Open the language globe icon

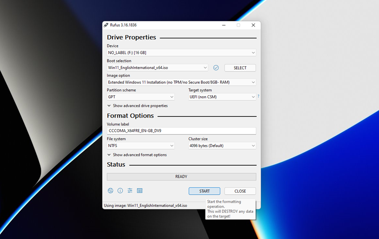(110, 191)
